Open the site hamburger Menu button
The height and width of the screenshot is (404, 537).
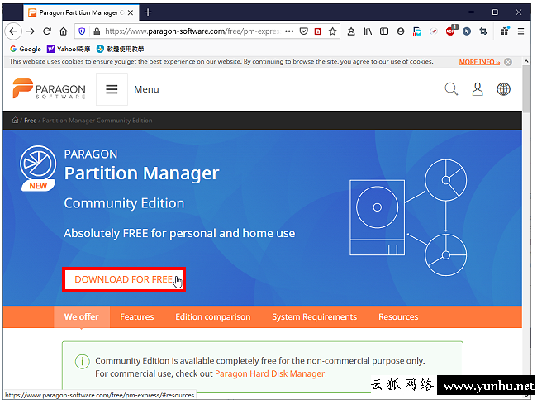point(112,89)
